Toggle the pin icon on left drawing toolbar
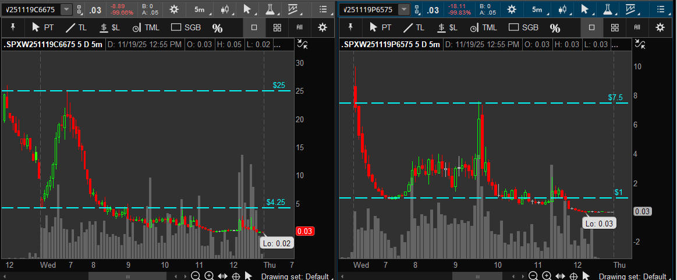 [x=12, y=27]
